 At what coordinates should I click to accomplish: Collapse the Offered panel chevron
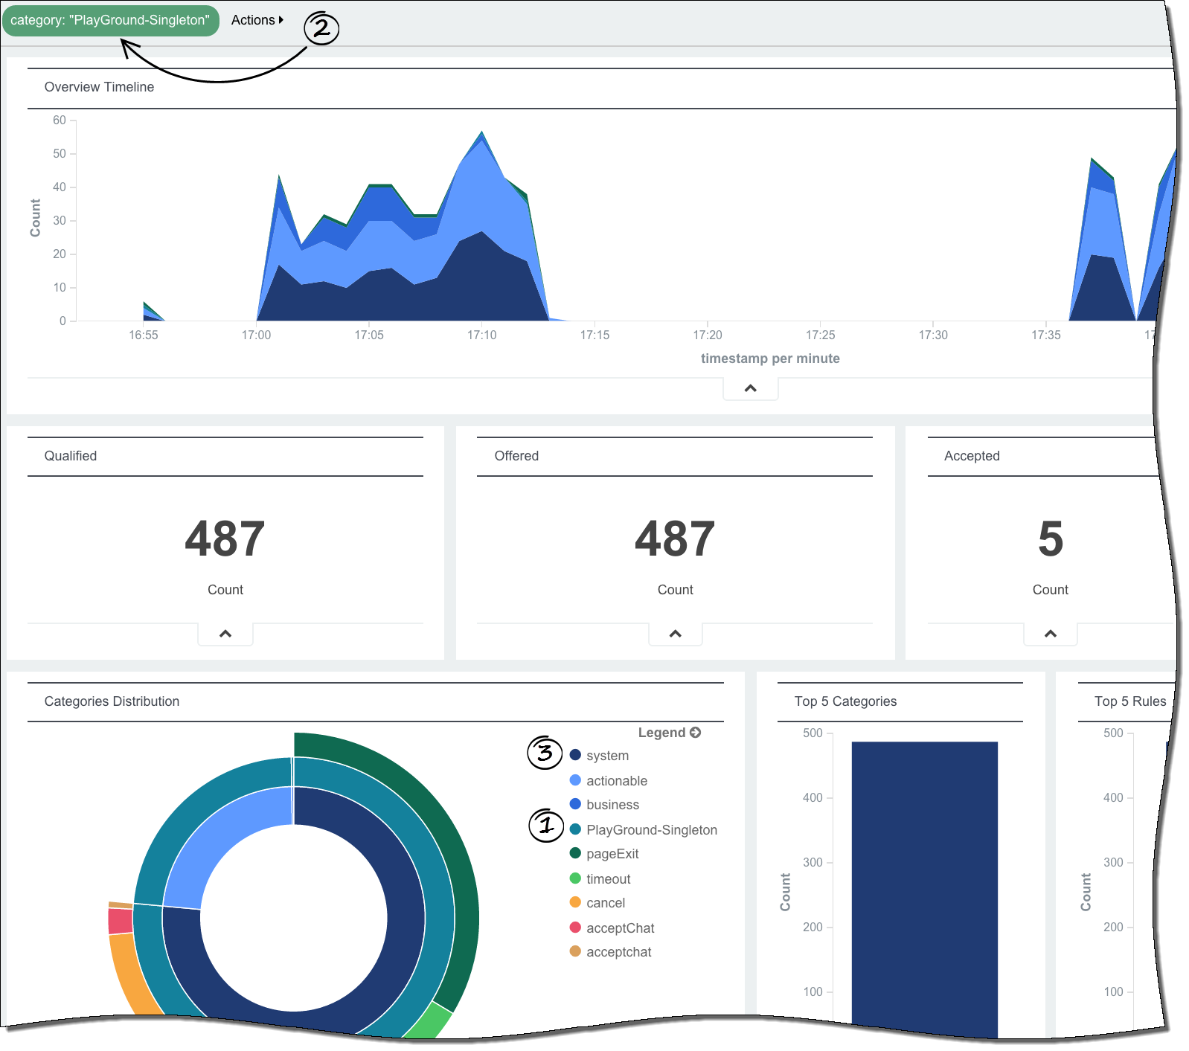(675, 634)
